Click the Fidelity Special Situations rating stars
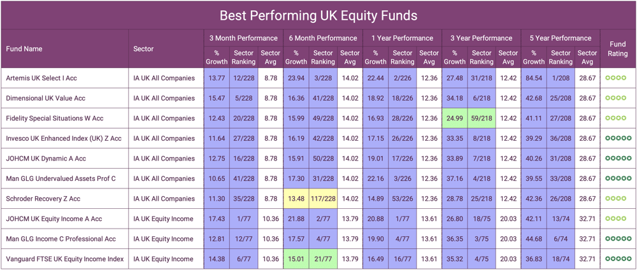Viewport: 637px width, 270px height. [x=617, y=118]
